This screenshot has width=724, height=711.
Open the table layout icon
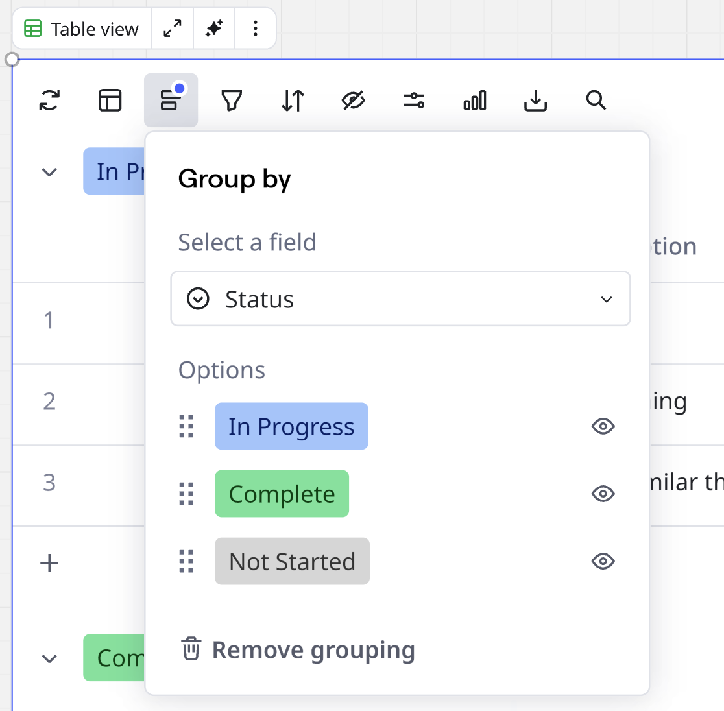(110, 101)
